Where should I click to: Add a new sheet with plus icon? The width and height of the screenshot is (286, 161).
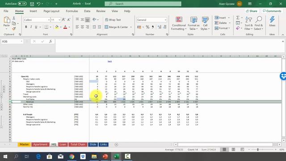coord(116,144)
